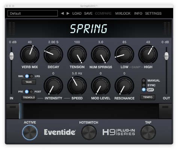The height and width of the screenshot is (150, 178).
Task: Click the HOTSWITCH footswitch
Action: (x=89, y=132)
